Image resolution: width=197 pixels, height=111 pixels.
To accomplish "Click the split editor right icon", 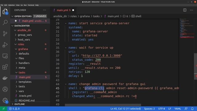I will [185, 10].
